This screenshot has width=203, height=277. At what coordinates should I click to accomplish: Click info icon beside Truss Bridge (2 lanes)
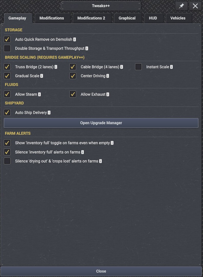[x=56, y=67]
